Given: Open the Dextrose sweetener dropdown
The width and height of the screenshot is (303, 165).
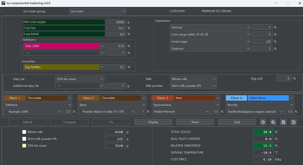Looking at the screenshot, I should [x=210, y=49].
